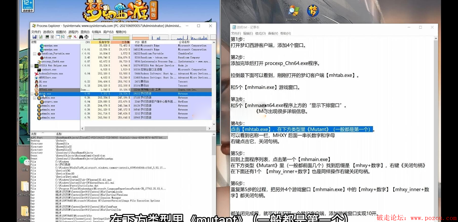Open 查看(V) menu in Notepad

[273, 33]
